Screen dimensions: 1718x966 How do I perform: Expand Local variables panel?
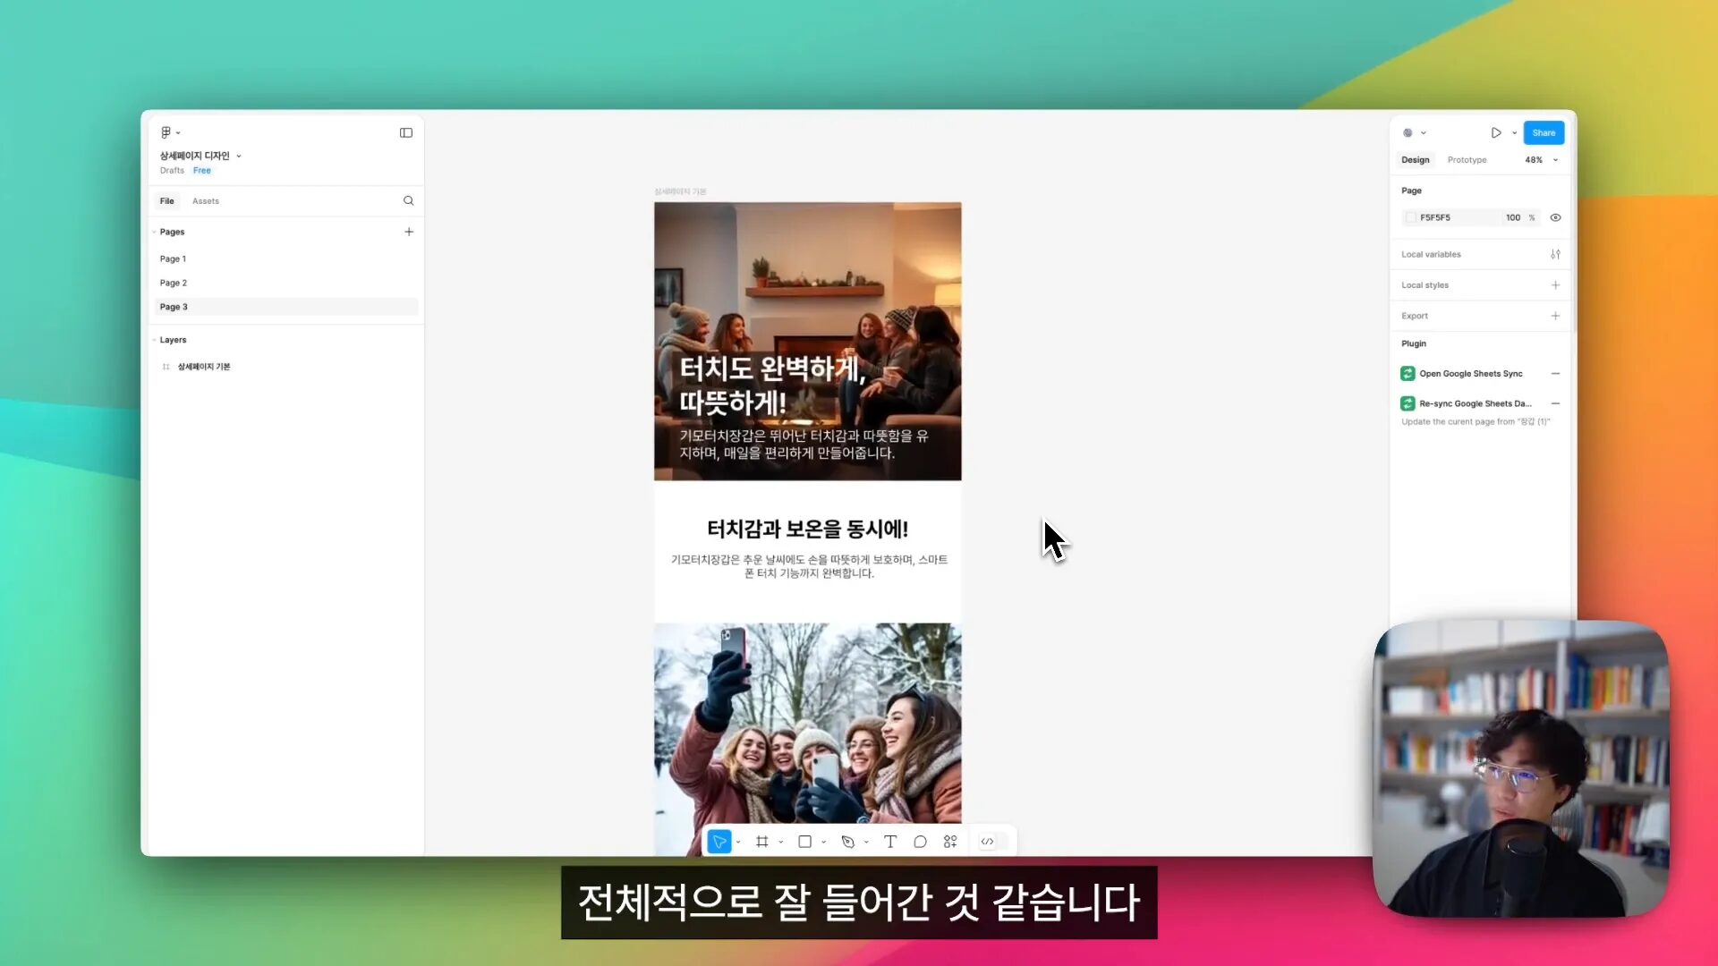1556,254
